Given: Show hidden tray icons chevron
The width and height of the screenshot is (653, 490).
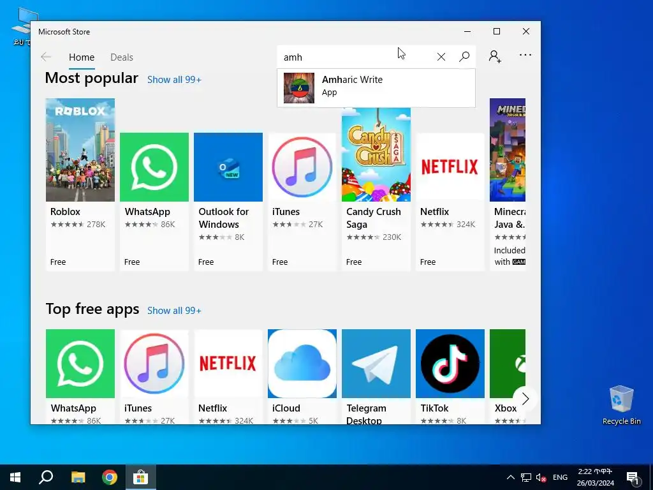Looking at the screenshot, I should tap(511, 477).
